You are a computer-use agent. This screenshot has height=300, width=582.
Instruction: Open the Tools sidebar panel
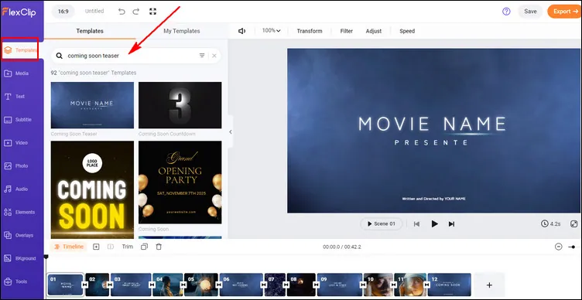15,281
